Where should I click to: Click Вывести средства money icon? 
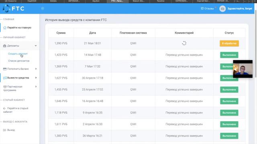click(x=5, y=78)
